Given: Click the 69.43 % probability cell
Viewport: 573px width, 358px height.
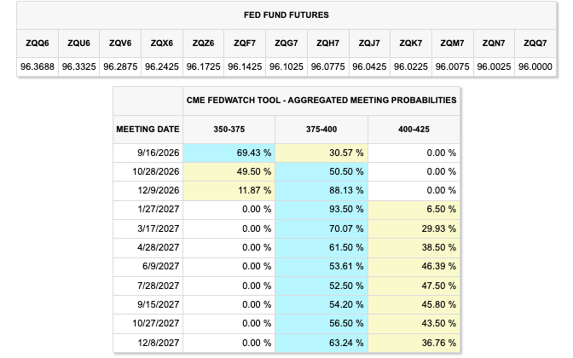Looking at the screenshot, I should pos(229,153).
